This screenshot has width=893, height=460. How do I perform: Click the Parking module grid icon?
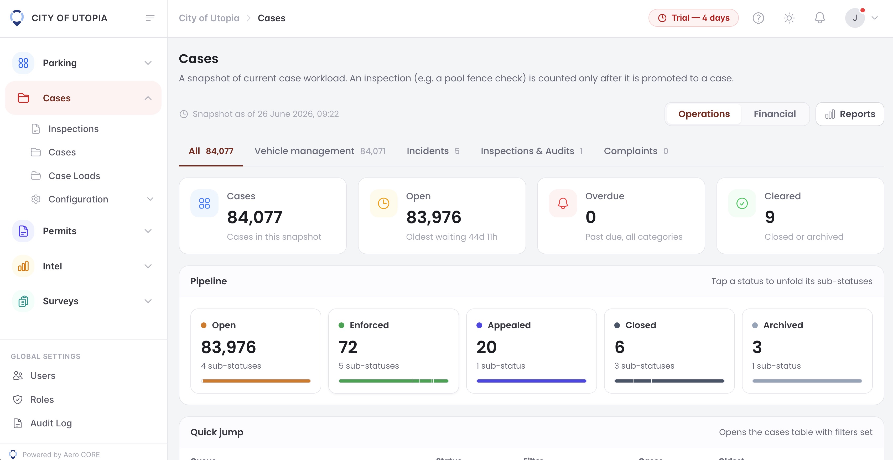click(x=23, y=63)
